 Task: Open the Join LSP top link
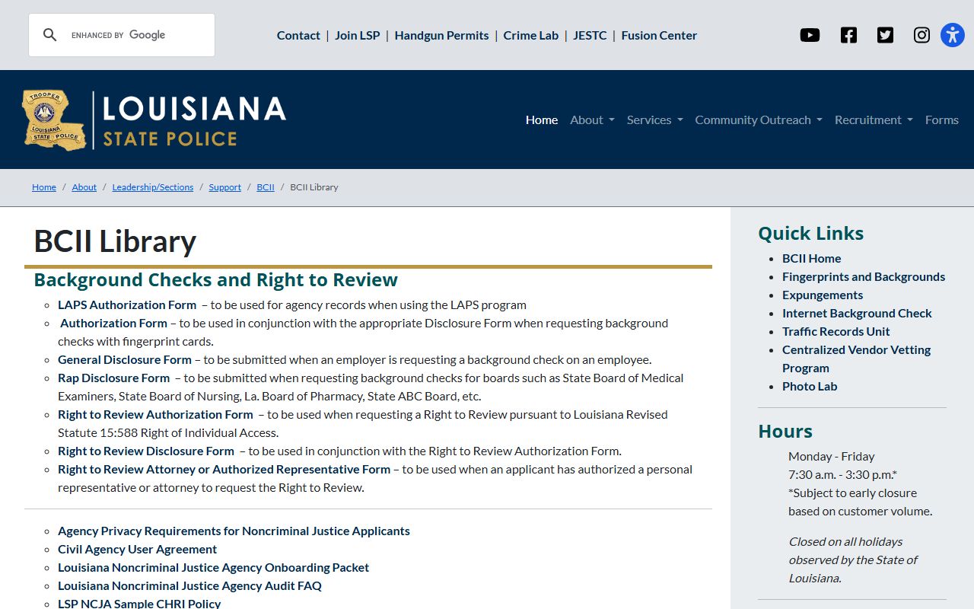click(358, 35)
